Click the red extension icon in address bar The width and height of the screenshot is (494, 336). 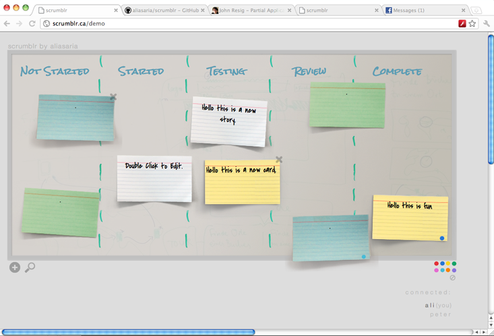point(462,24)
